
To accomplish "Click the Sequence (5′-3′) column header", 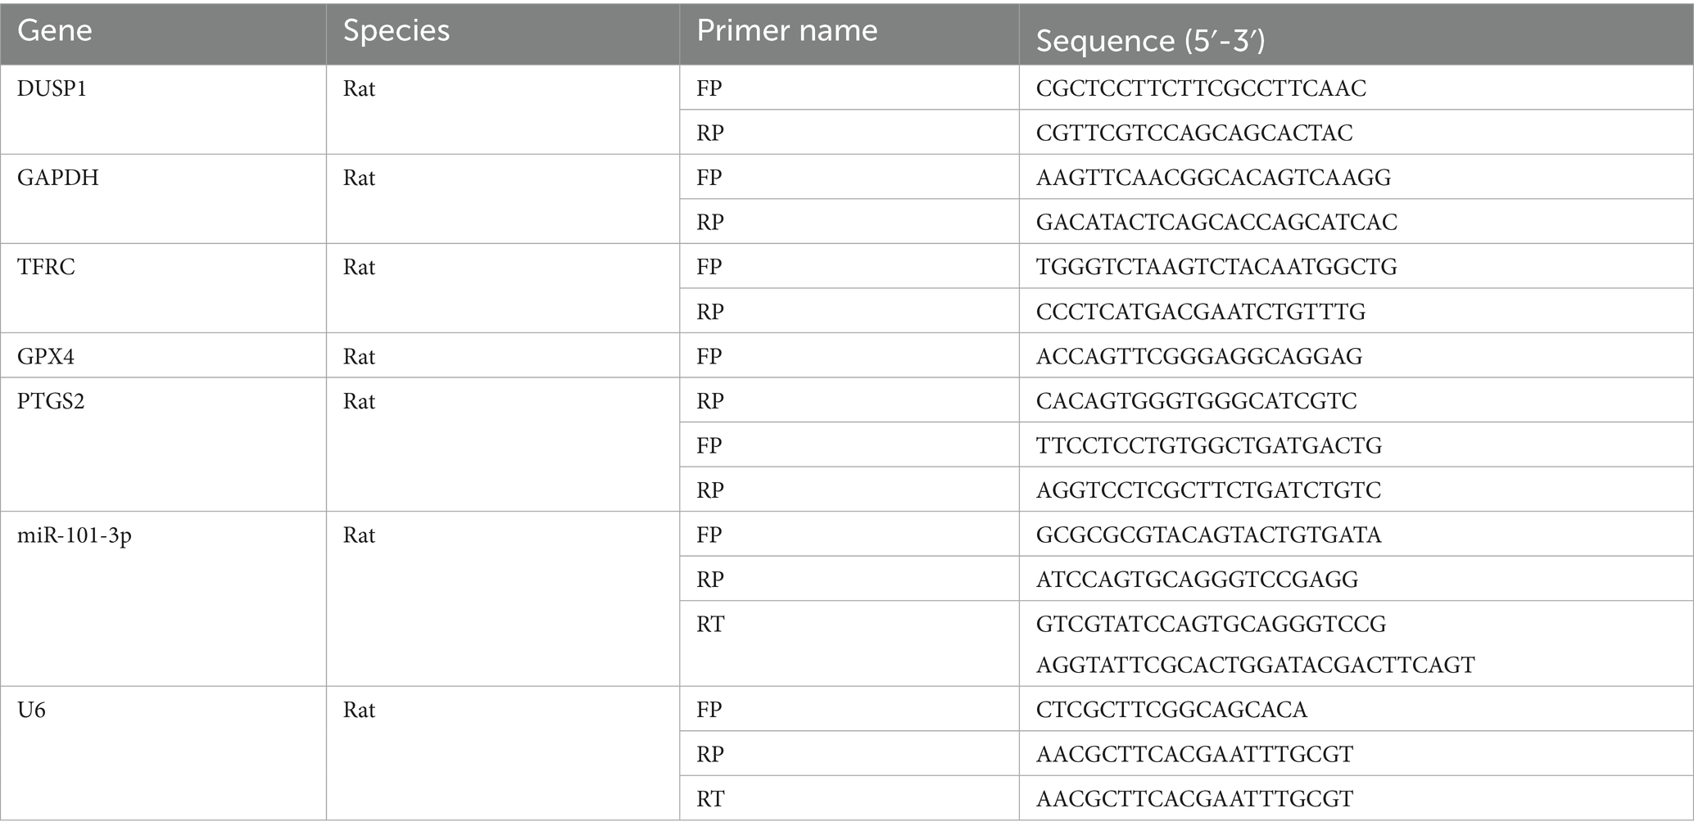I will point(1357,33).
